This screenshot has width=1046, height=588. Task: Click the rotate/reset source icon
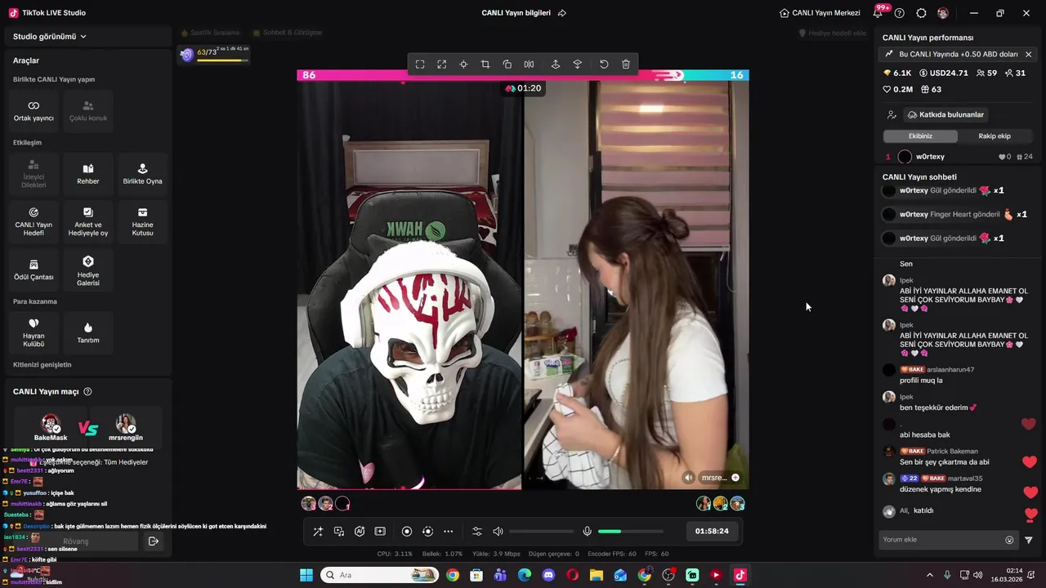pos(604,65)
